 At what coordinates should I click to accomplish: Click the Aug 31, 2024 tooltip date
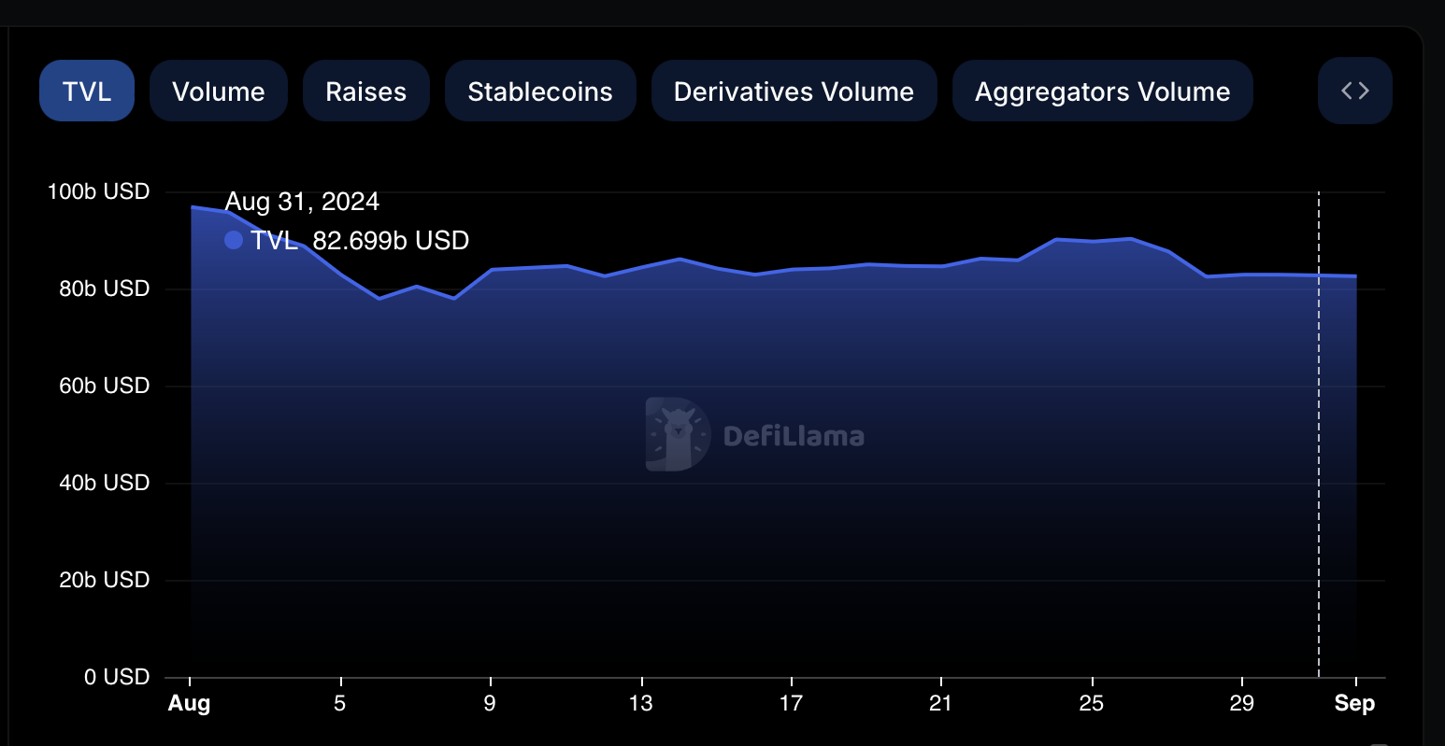302,202
